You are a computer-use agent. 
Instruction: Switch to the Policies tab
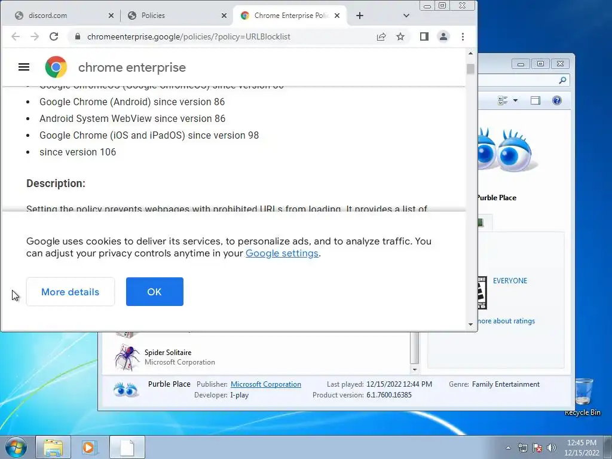(x=176, y=16)
